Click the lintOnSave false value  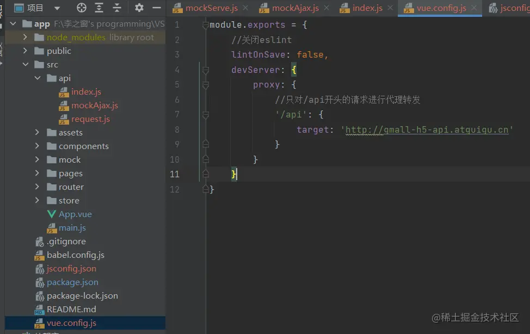(x=310, y=54)
